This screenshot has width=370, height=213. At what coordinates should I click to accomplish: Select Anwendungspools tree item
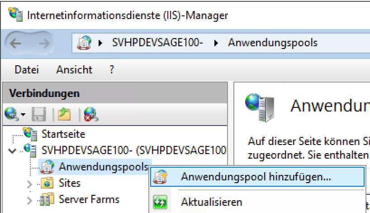[103, 167]
